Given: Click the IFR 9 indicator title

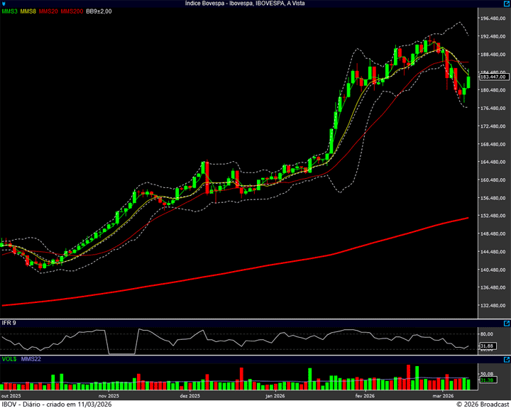Looking at the screenshot, I should pyautogui.click(x=9, y=323).
